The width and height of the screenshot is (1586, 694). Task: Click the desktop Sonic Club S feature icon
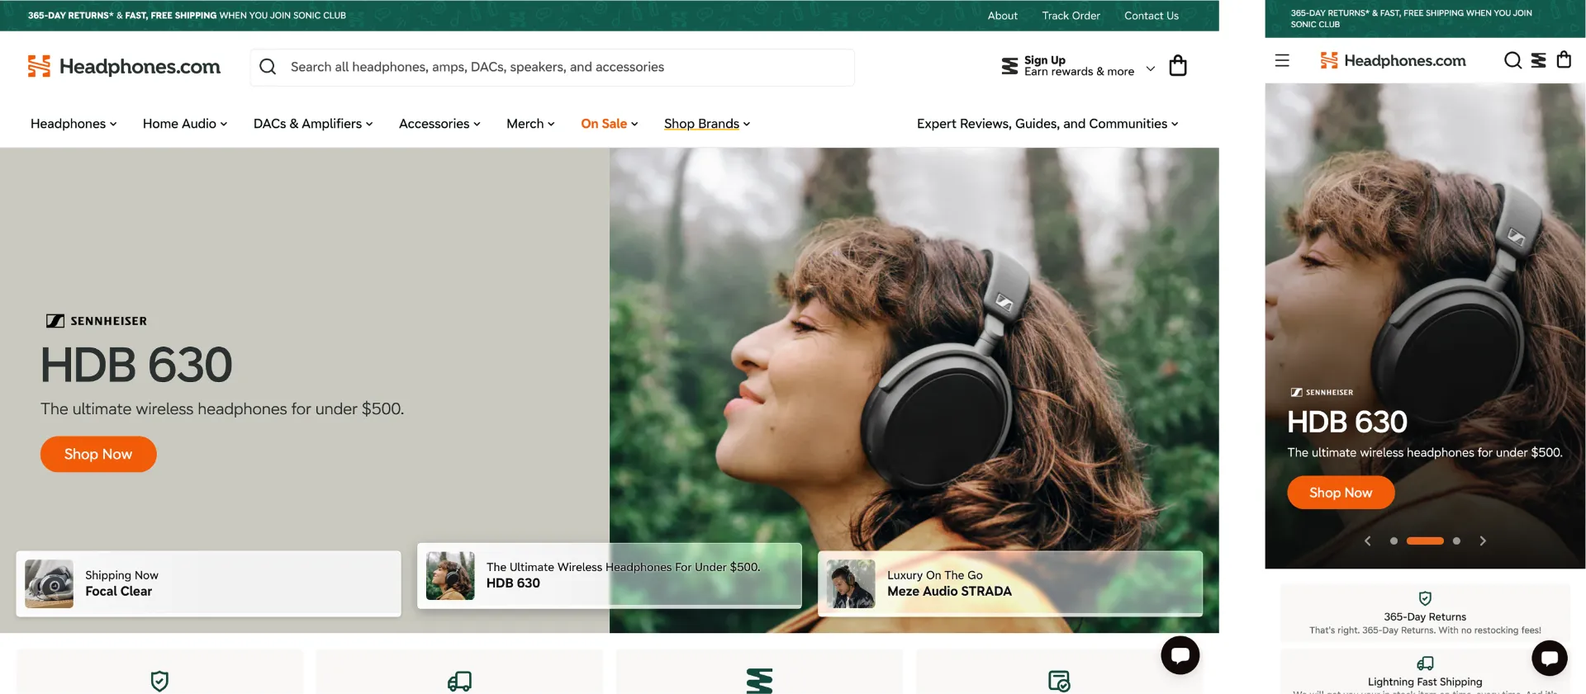point(759,681)
